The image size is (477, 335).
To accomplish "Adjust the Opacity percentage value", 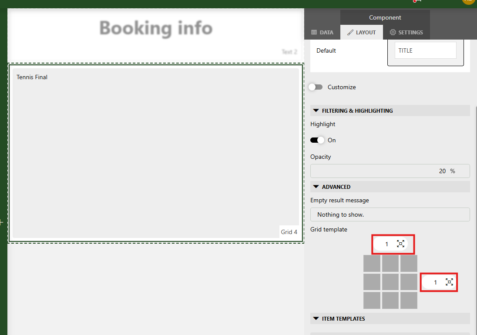I will pos(444,171).
